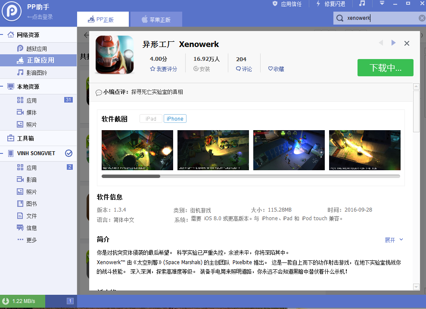The image size is (426, 309).
Task: Add app to favorites with 收藏
Action: [x=276, y=69]
